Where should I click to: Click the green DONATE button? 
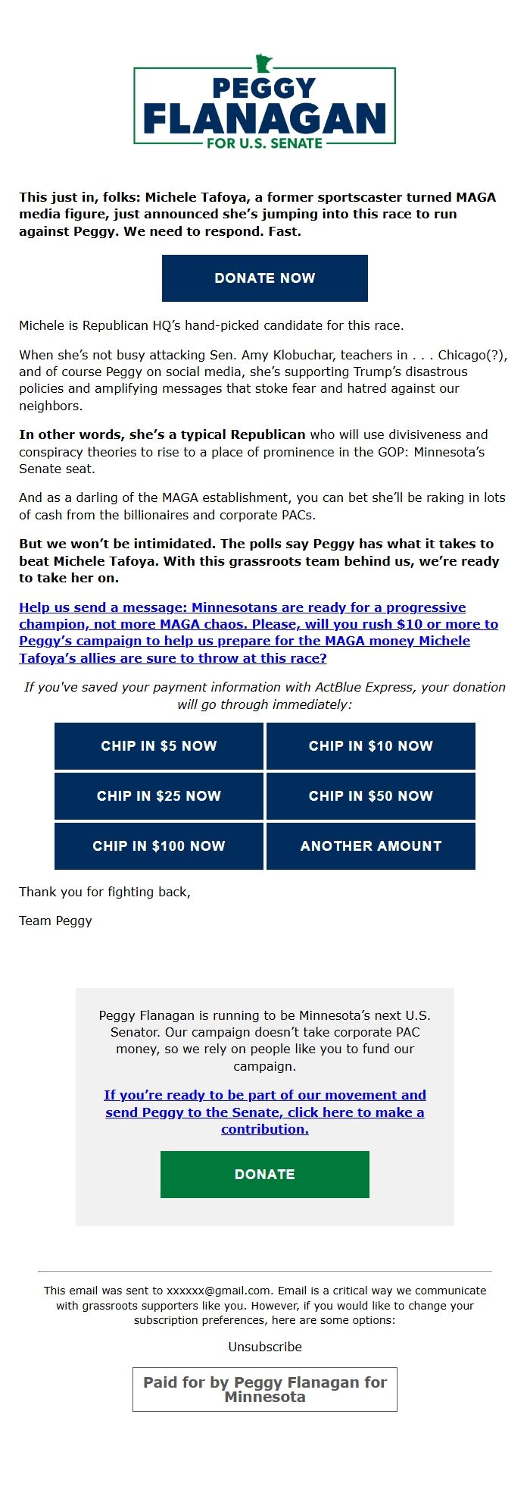click(x=263, y=1174)
